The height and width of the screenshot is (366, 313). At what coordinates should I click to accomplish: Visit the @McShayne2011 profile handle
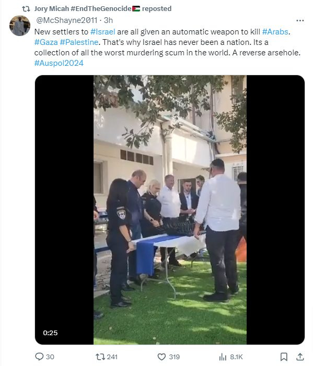[66, 20]
